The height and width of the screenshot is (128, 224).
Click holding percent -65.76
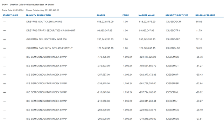tap(199, 57)
